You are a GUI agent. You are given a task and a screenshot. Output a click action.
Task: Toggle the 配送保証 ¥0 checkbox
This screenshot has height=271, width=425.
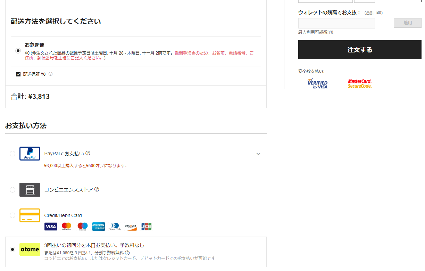pyautogui.click(x=18, y=74)
